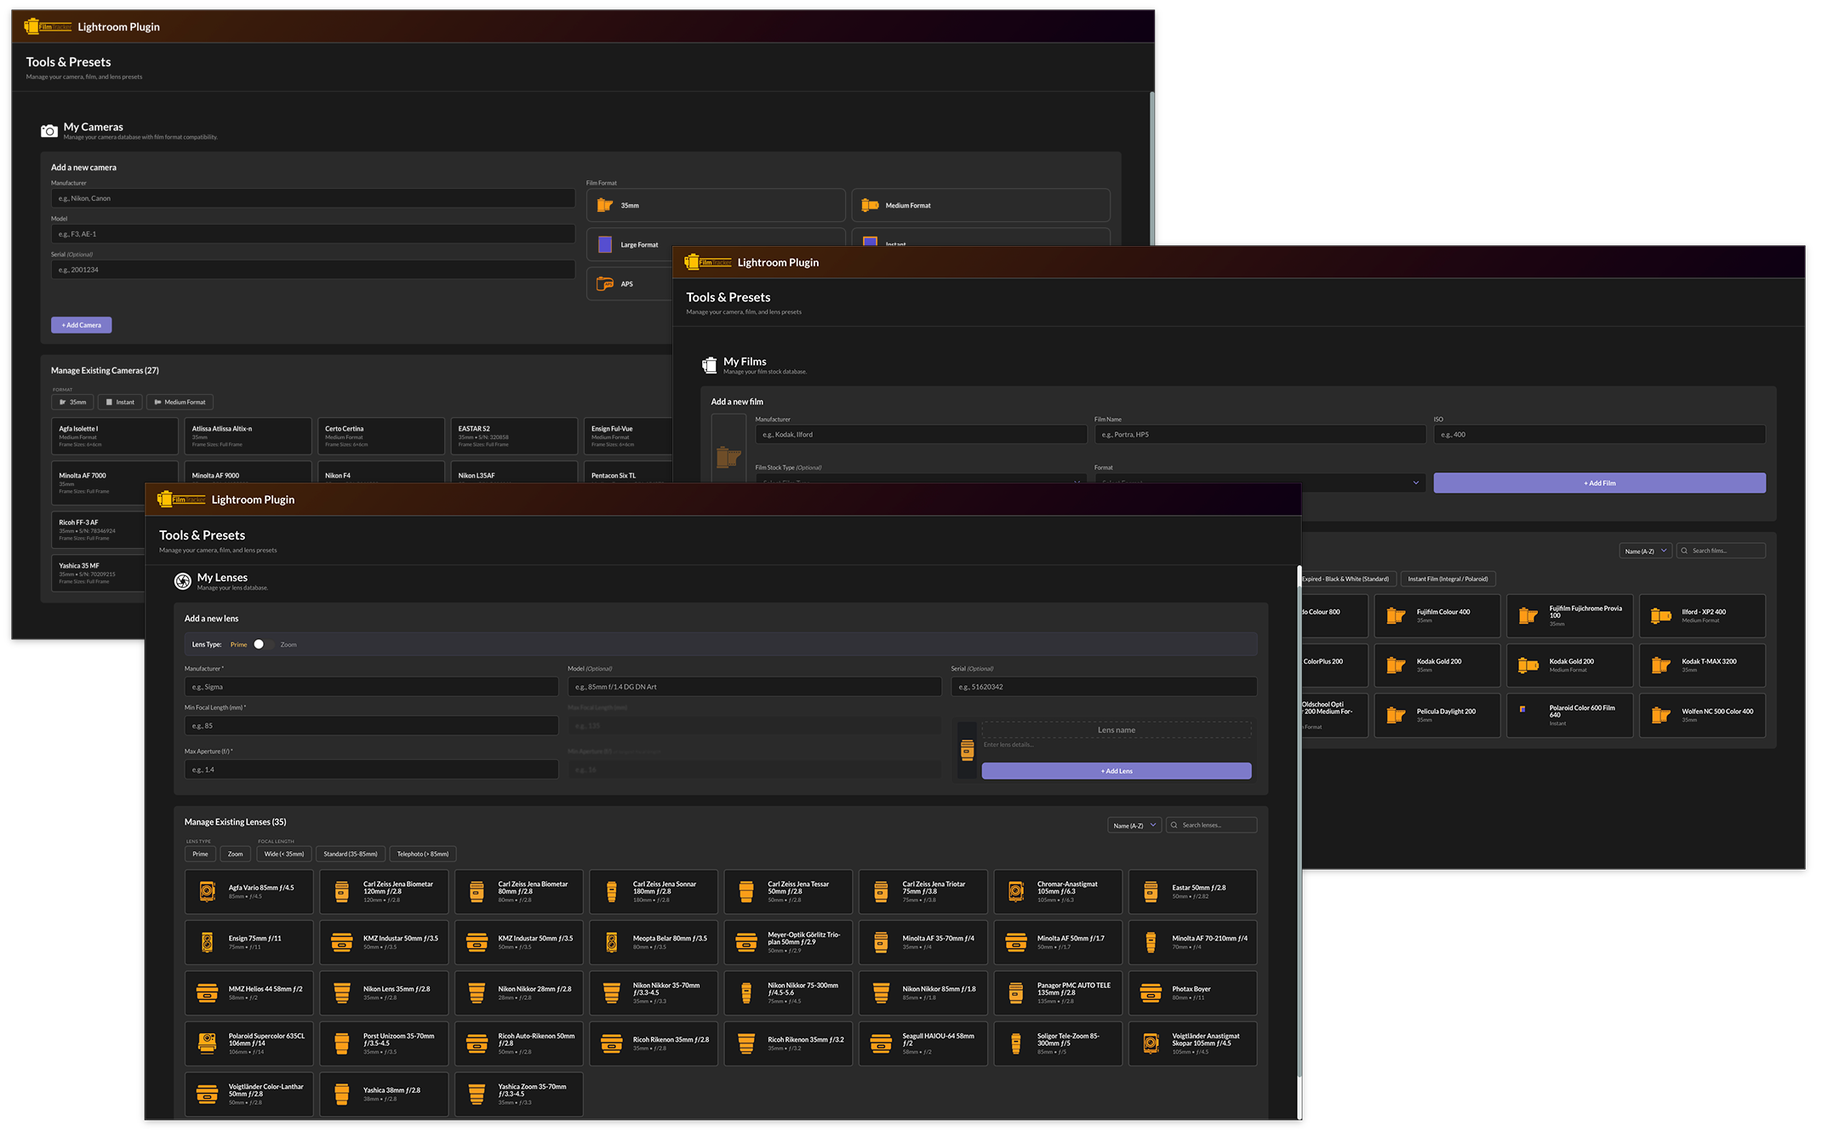The image size is (1828, 1143).
Task: Click the + Add Camera button
Action: 81,324
